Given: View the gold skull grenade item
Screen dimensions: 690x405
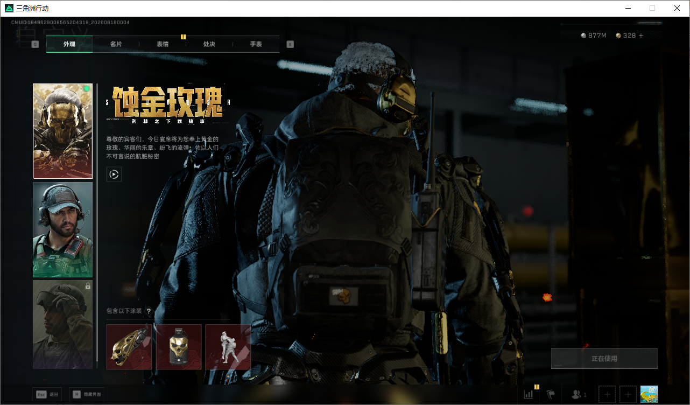Looking at the screenshot, I should coord(179,347).
